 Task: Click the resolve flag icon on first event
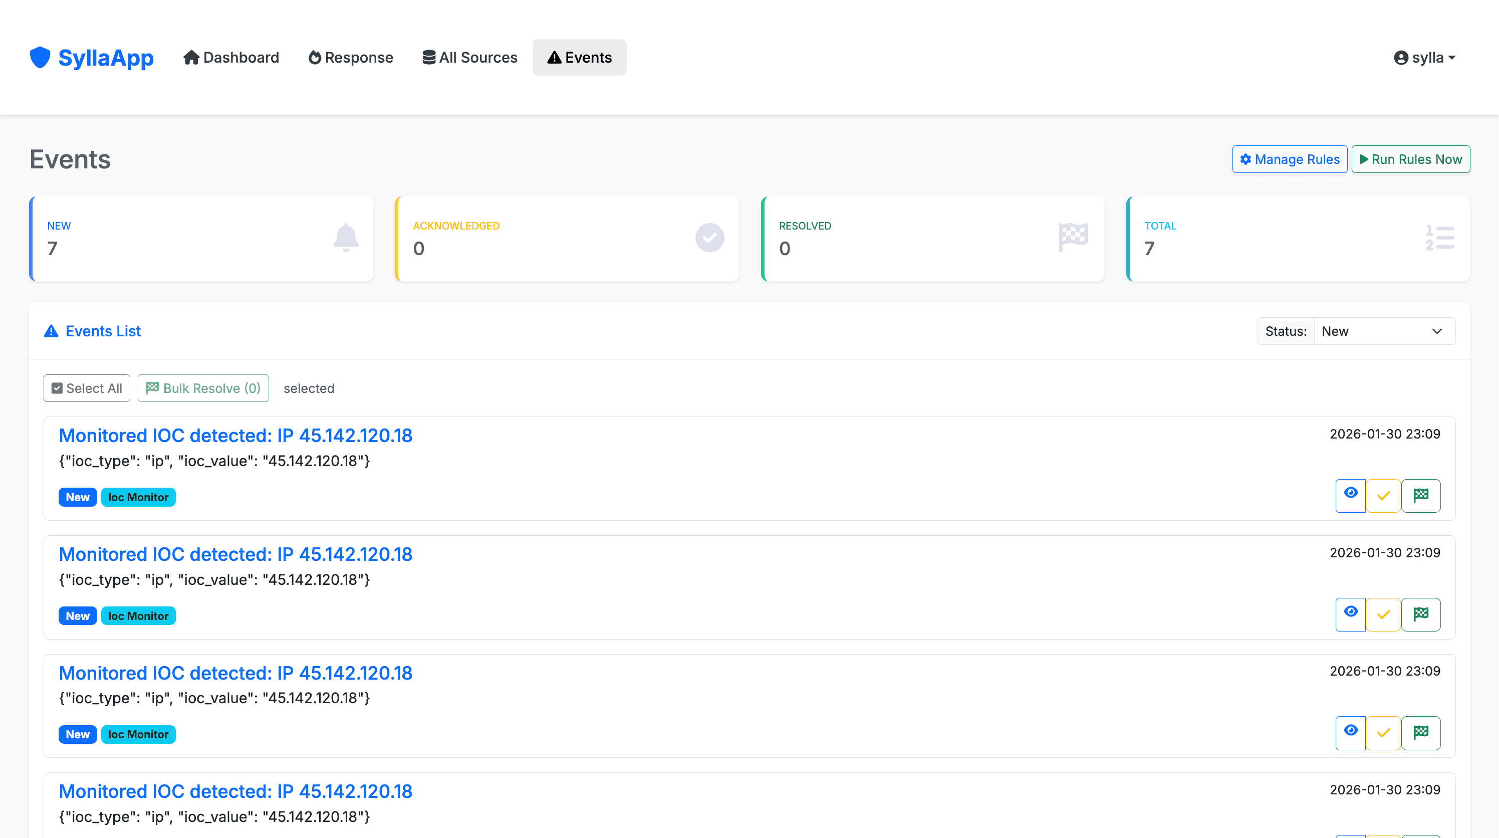click(1421, 495)
